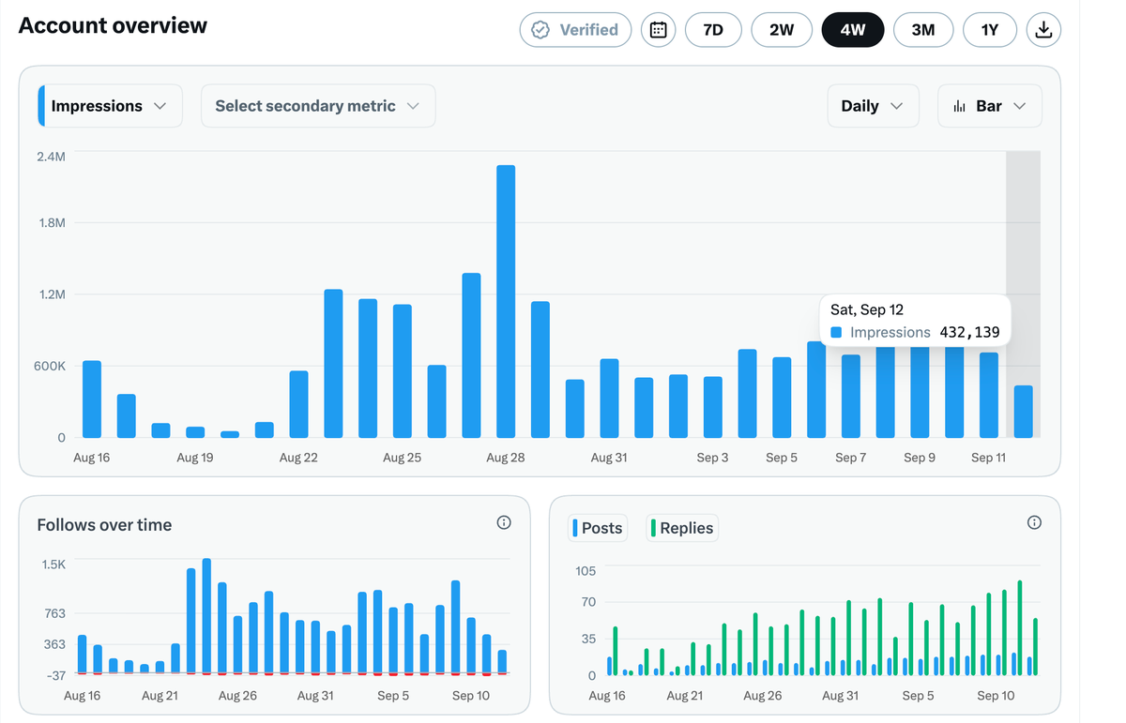This screenshot has height=723, width=1126.
Task: Click the highlighted Sep 12 impressions bar
Action: (x=1024, y=412)
